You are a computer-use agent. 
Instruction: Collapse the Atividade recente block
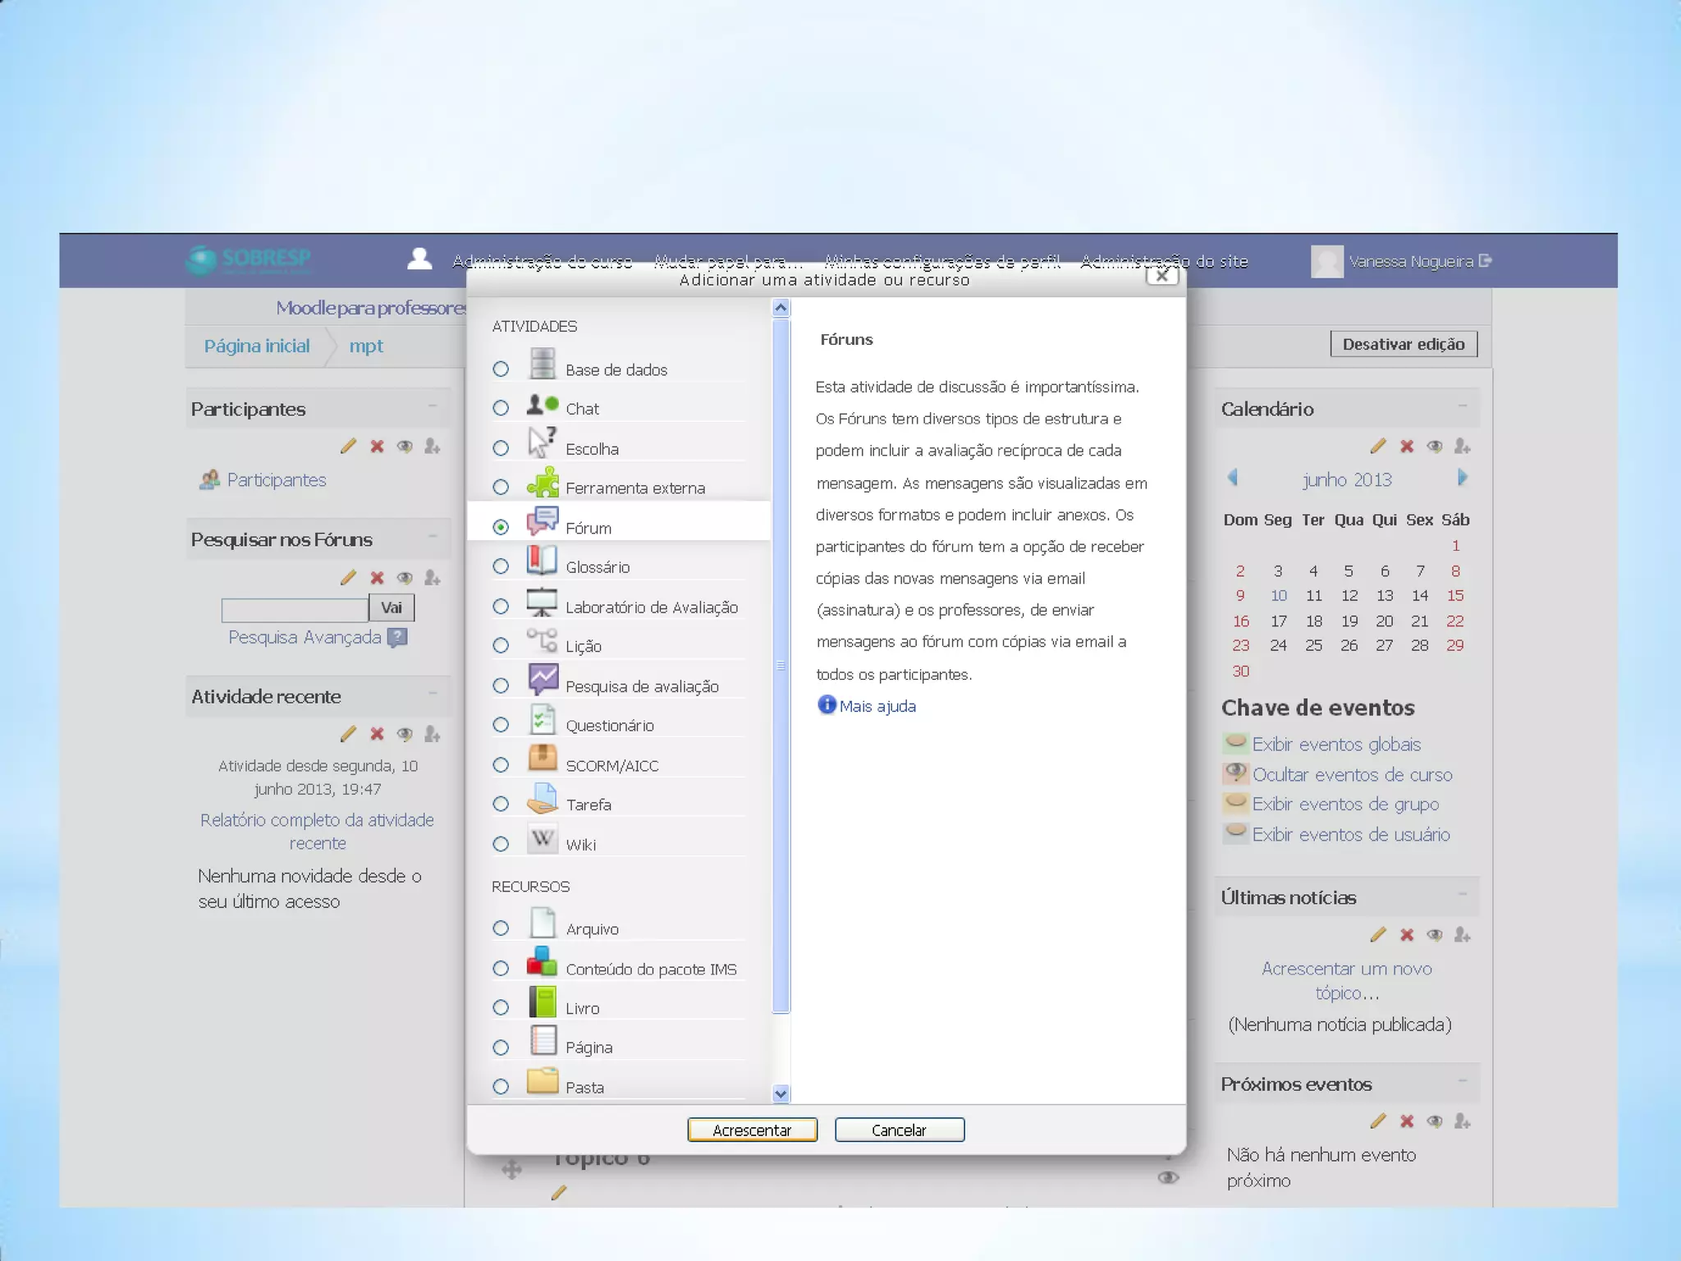433,695
